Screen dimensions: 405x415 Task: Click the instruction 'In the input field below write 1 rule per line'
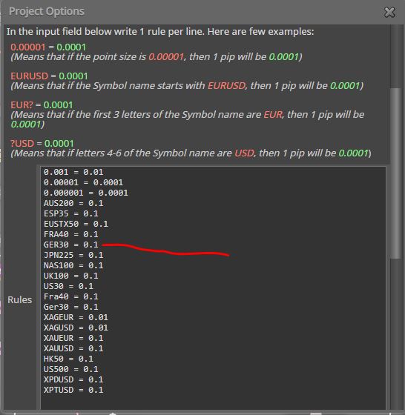105,31
